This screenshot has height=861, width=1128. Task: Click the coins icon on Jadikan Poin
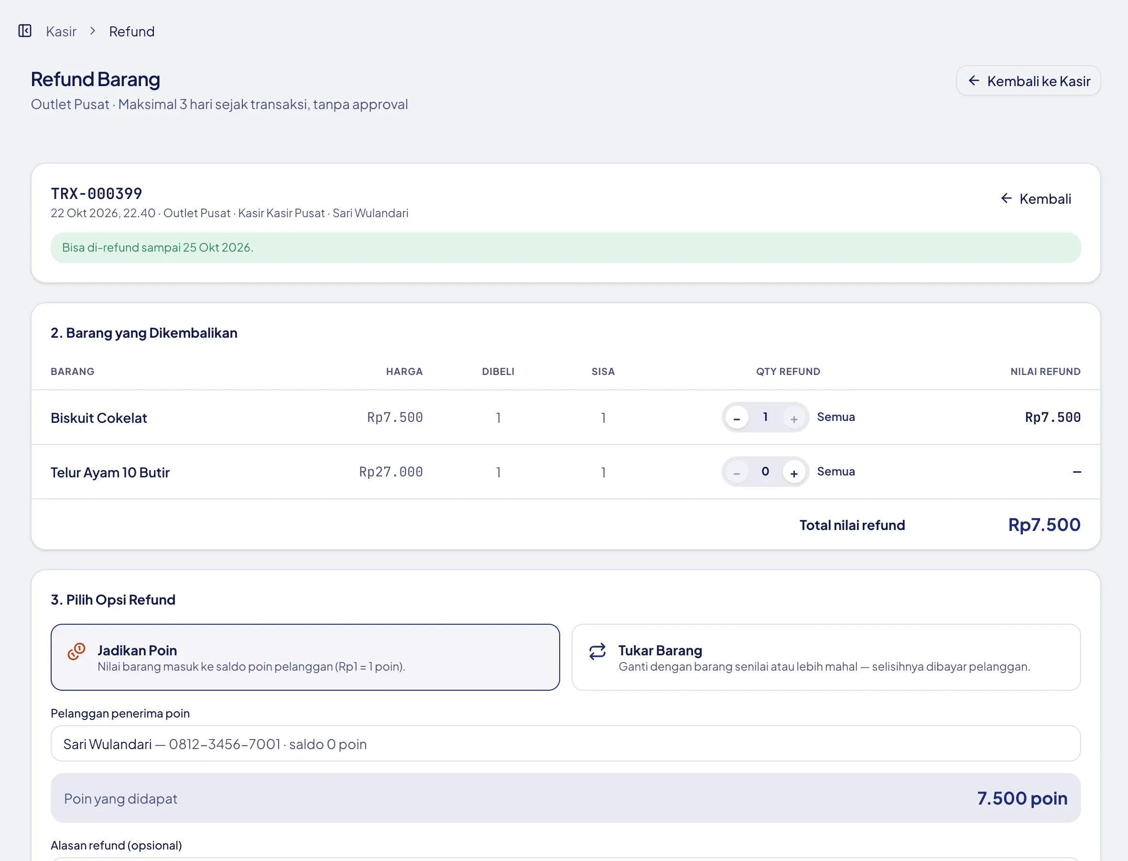[76, 652]
